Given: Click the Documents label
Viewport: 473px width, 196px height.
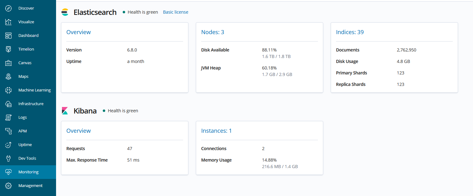Looking at the screenshot, I should point(348,50).
